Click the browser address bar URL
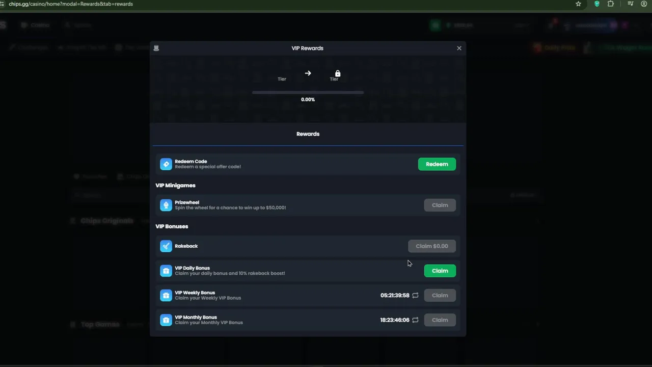Screen dimensions: 652x367 coord(71,4)
